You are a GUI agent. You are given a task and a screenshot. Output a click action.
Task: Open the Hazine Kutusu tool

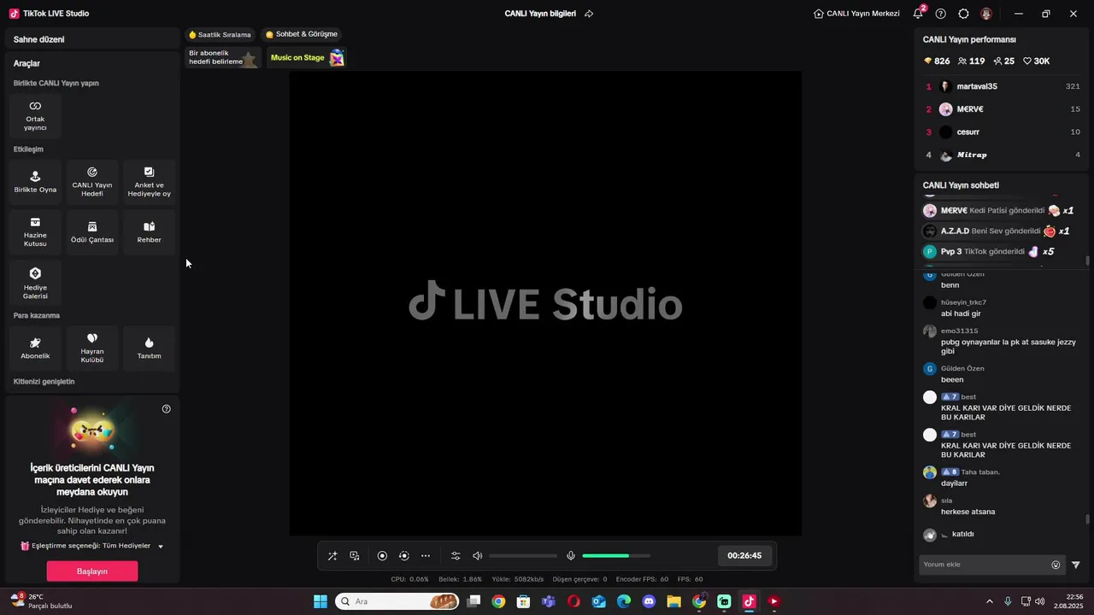coord(35,231)
